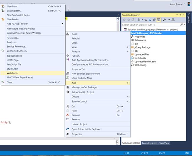Screen dimensions: 192x156
Task: Click the Rename icon in the context menu
Action: tap(68, 119)
